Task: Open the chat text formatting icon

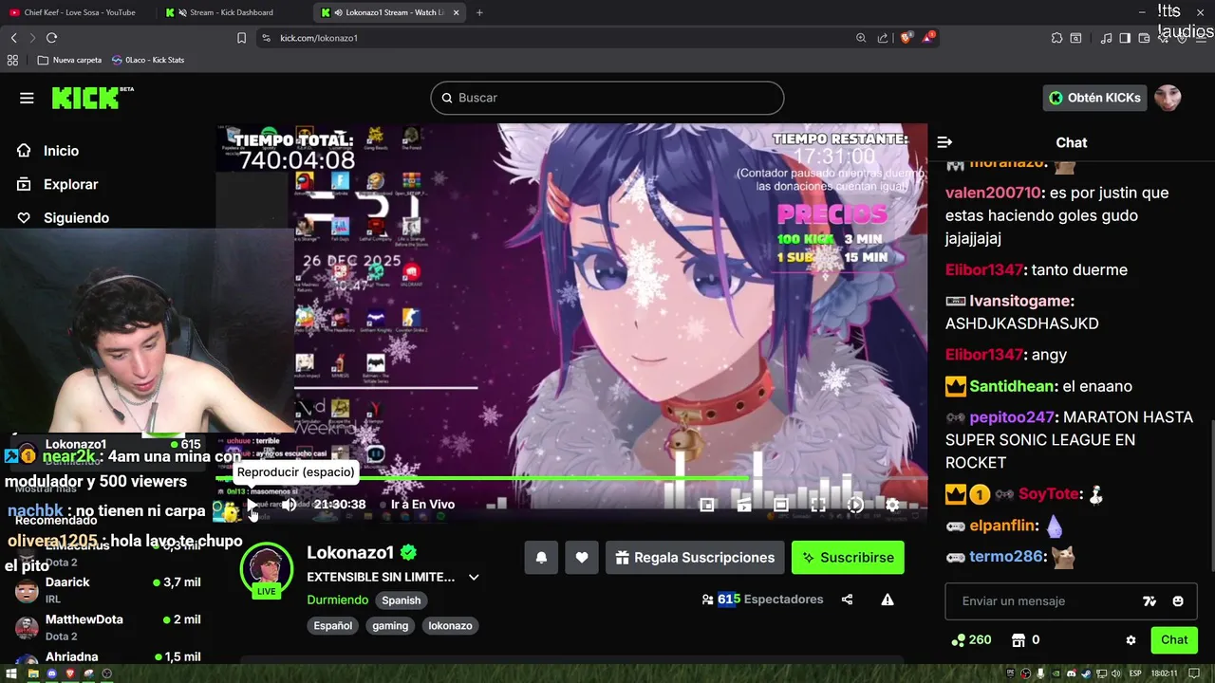Action: point(1150,601)
